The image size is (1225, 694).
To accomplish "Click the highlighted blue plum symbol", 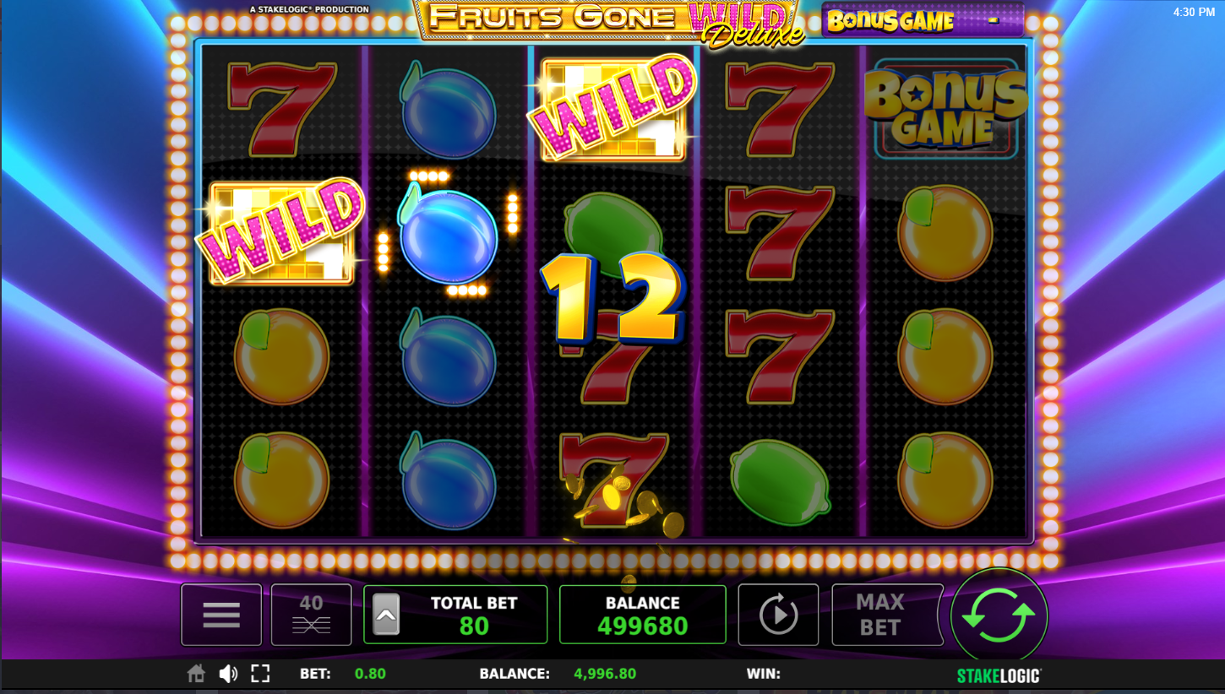I will point(448,236).
